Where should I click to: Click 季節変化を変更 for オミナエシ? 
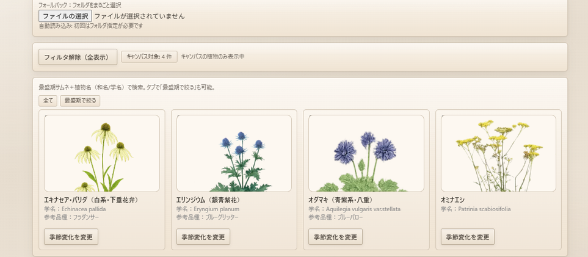click(x=468, y=237)
